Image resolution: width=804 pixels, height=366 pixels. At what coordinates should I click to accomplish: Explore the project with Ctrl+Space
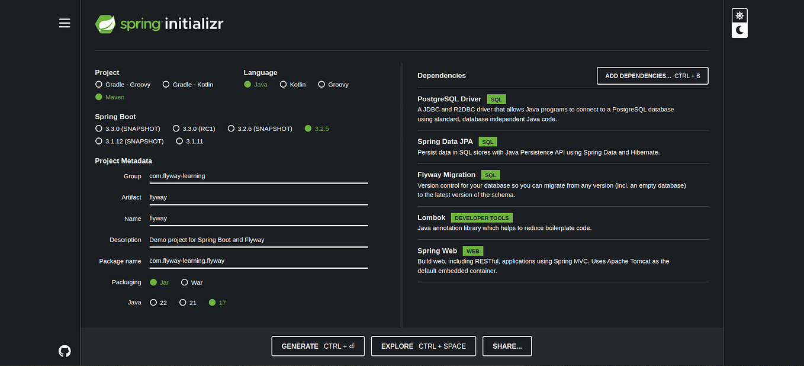423,346
